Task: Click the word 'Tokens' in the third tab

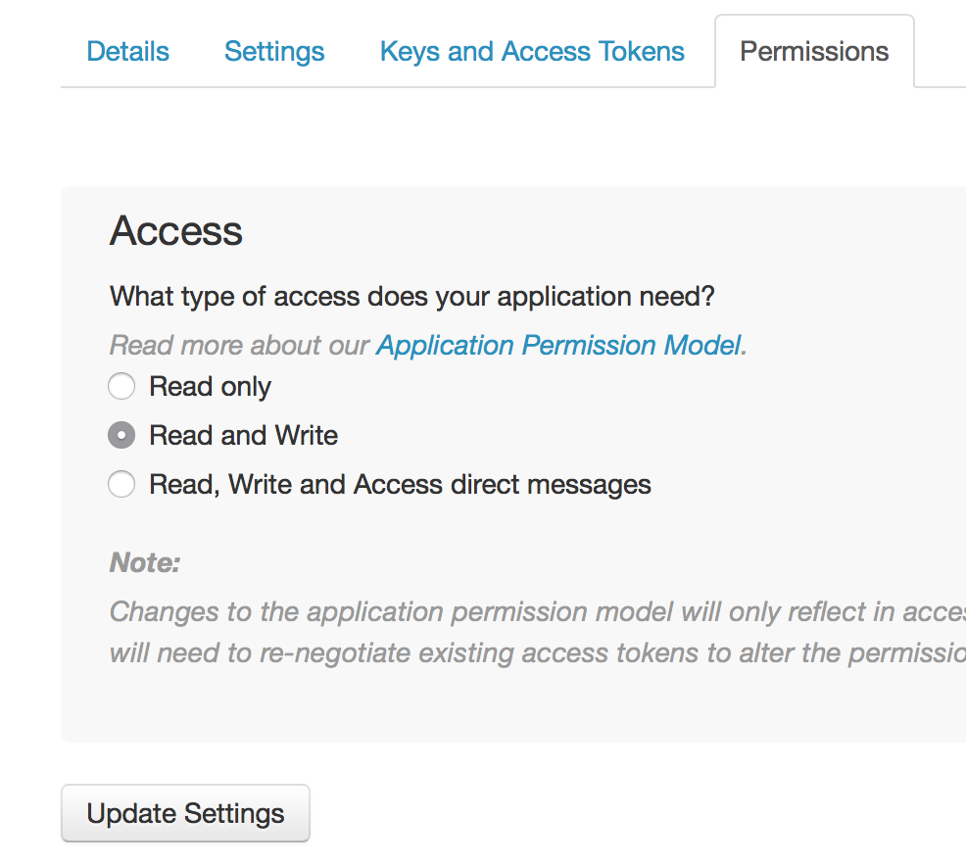Action: (x=641, y=51)
